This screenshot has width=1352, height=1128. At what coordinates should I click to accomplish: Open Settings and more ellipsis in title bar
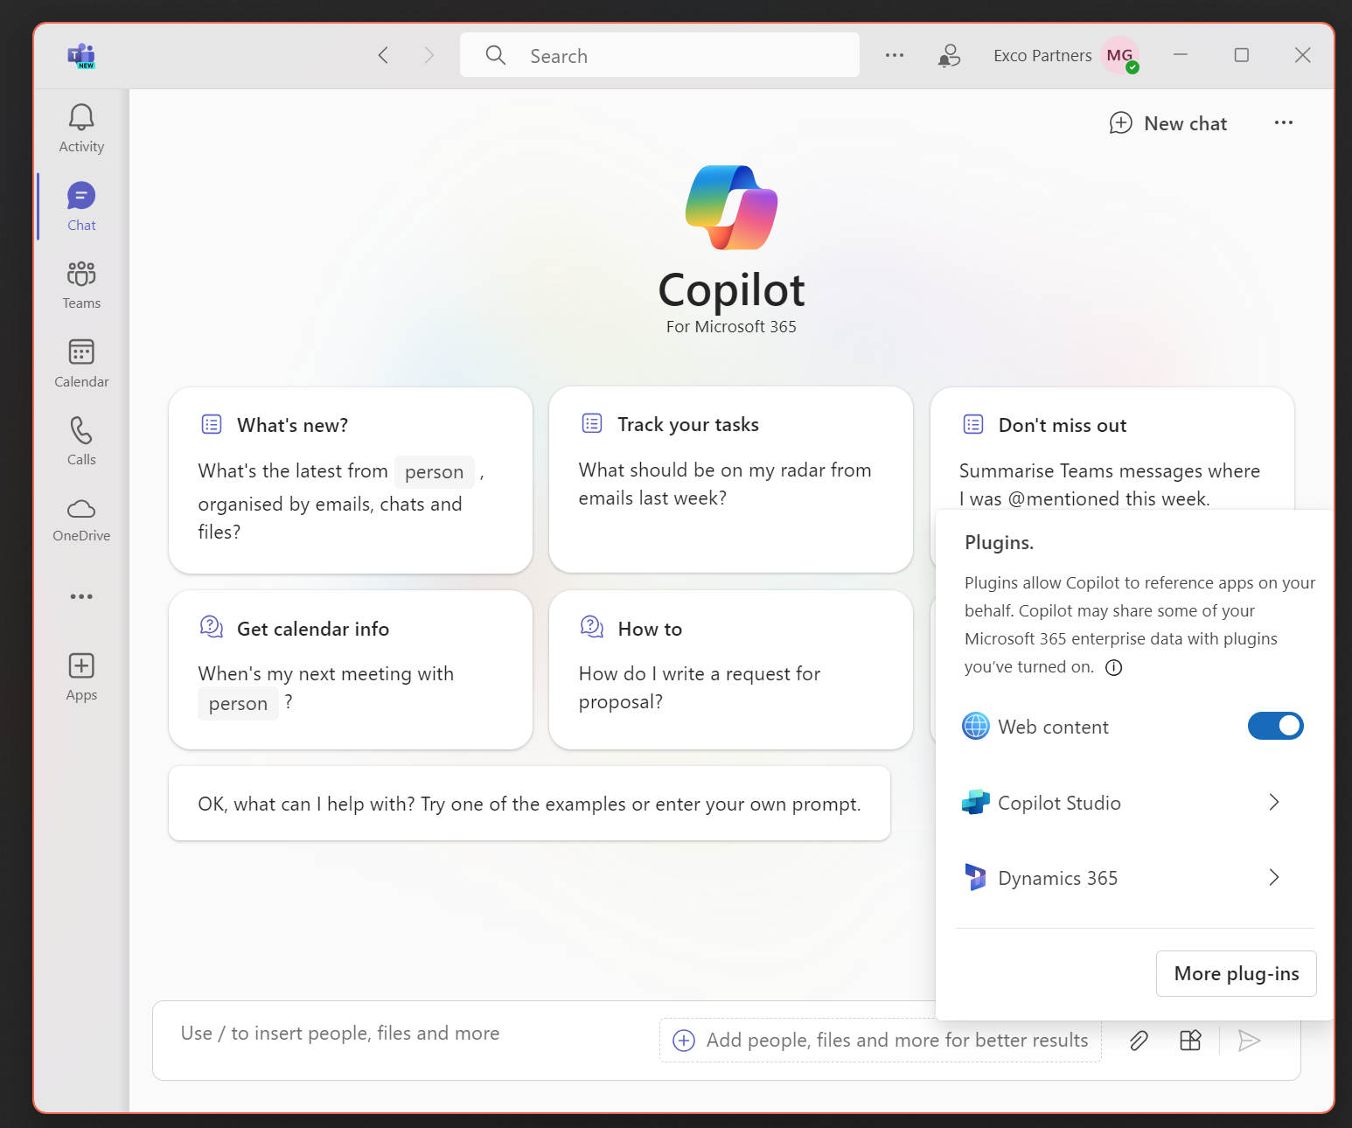click(895, 55)
